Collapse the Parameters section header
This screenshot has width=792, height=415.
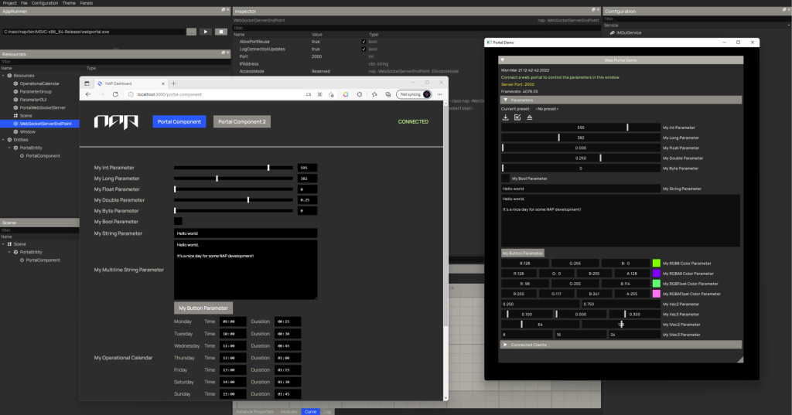pos(506,100)
